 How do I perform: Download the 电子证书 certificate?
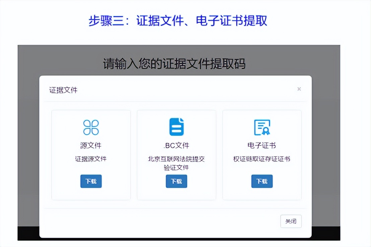(262, 181)
